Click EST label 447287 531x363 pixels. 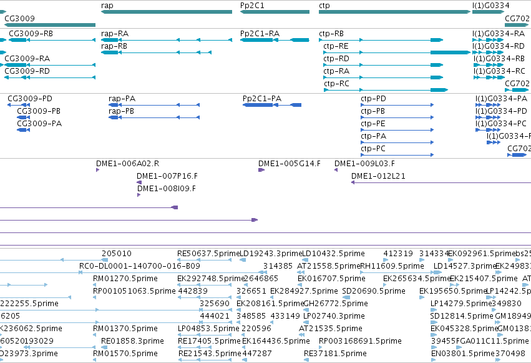[x=257, y=354]
